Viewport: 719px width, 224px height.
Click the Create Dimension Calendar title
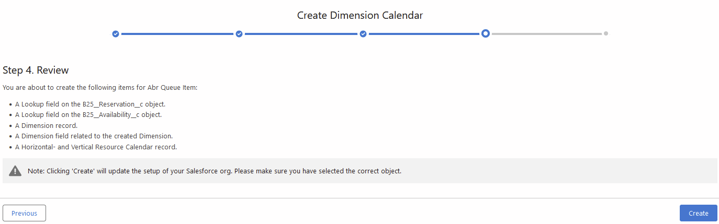360,15
